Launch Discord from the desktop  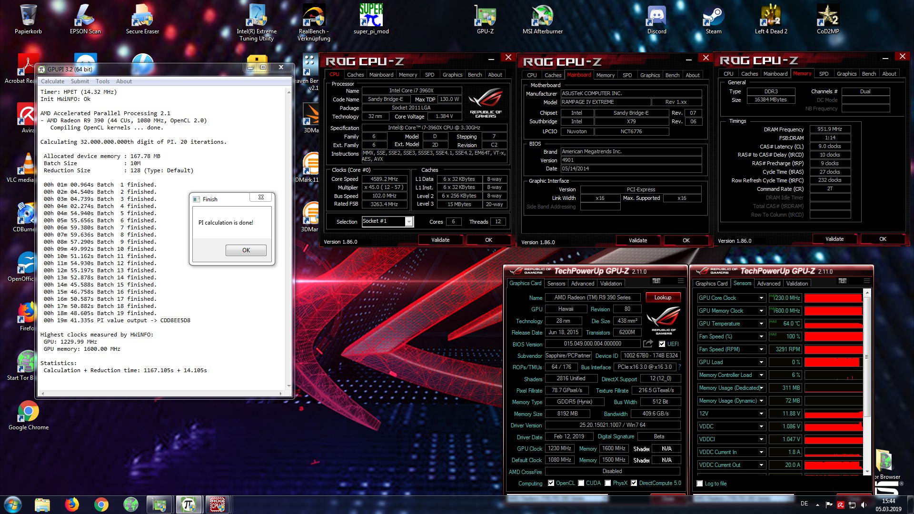[x=656, y=19]
